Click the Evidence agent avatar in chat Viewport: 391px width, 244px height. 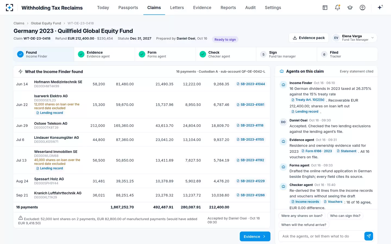pyautogui.click(x=283, y=142)
